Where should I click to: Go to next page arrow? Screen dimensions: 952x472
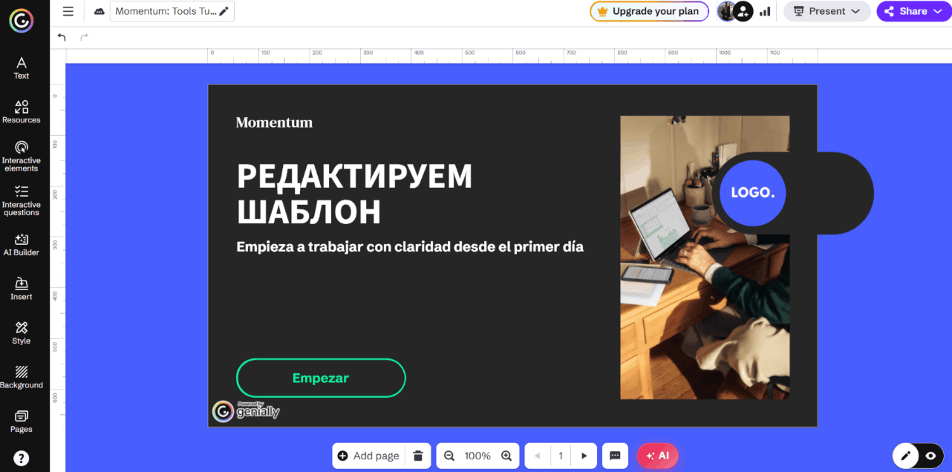point(584,456)
